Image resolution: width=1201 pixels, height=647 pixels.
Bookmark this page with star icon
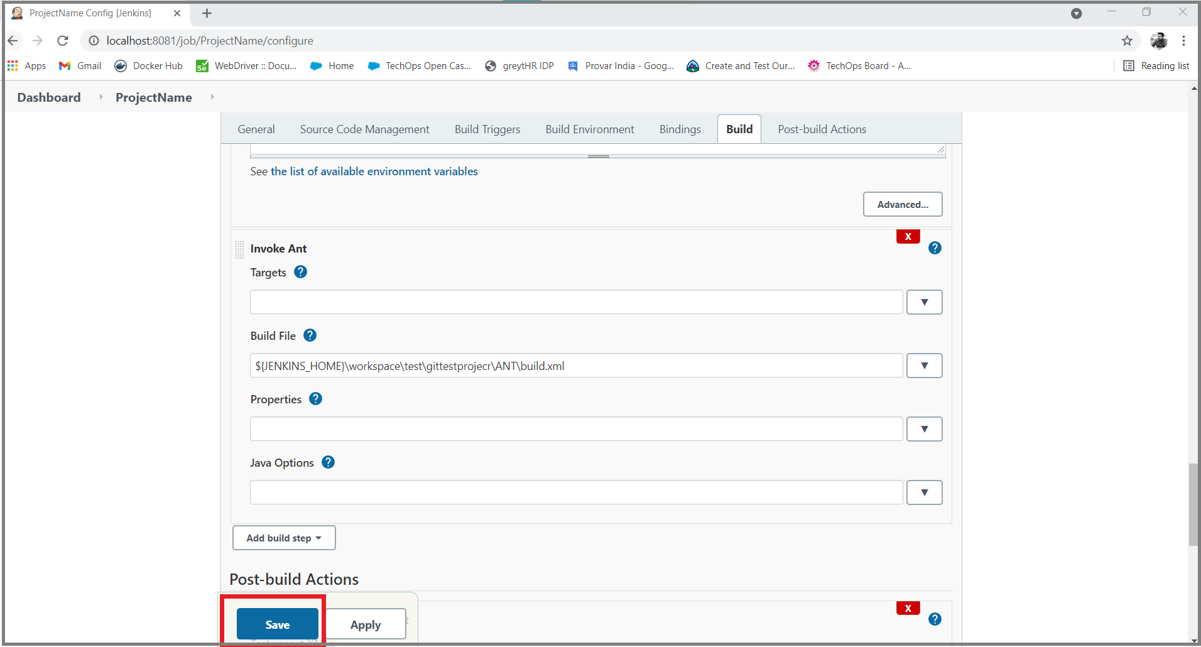click(x=1127, y=41)
